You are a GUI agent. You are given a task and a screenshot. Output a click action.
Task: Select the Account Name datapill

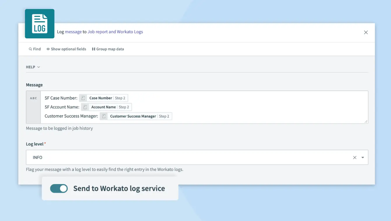[106, 107]
